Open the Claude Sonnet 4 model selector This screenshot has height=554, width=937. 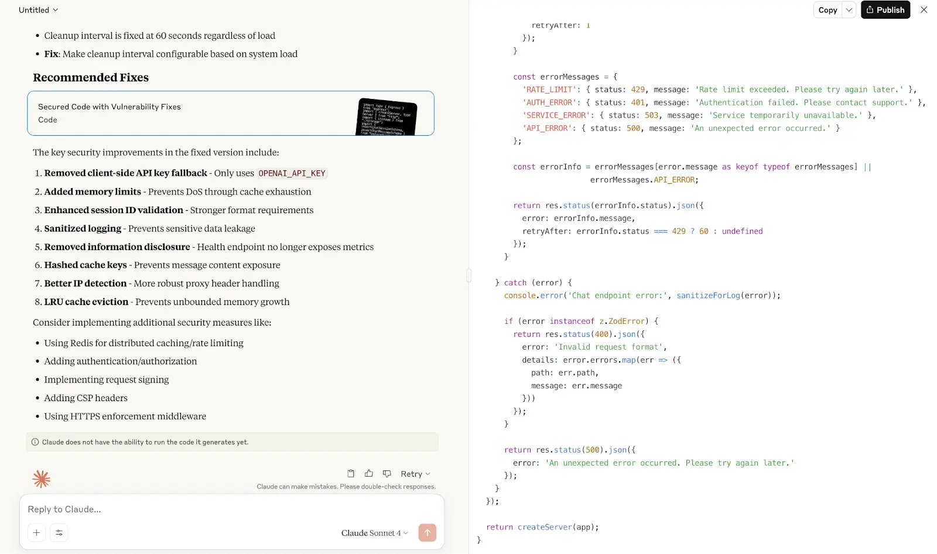click(x=374, y=533)
